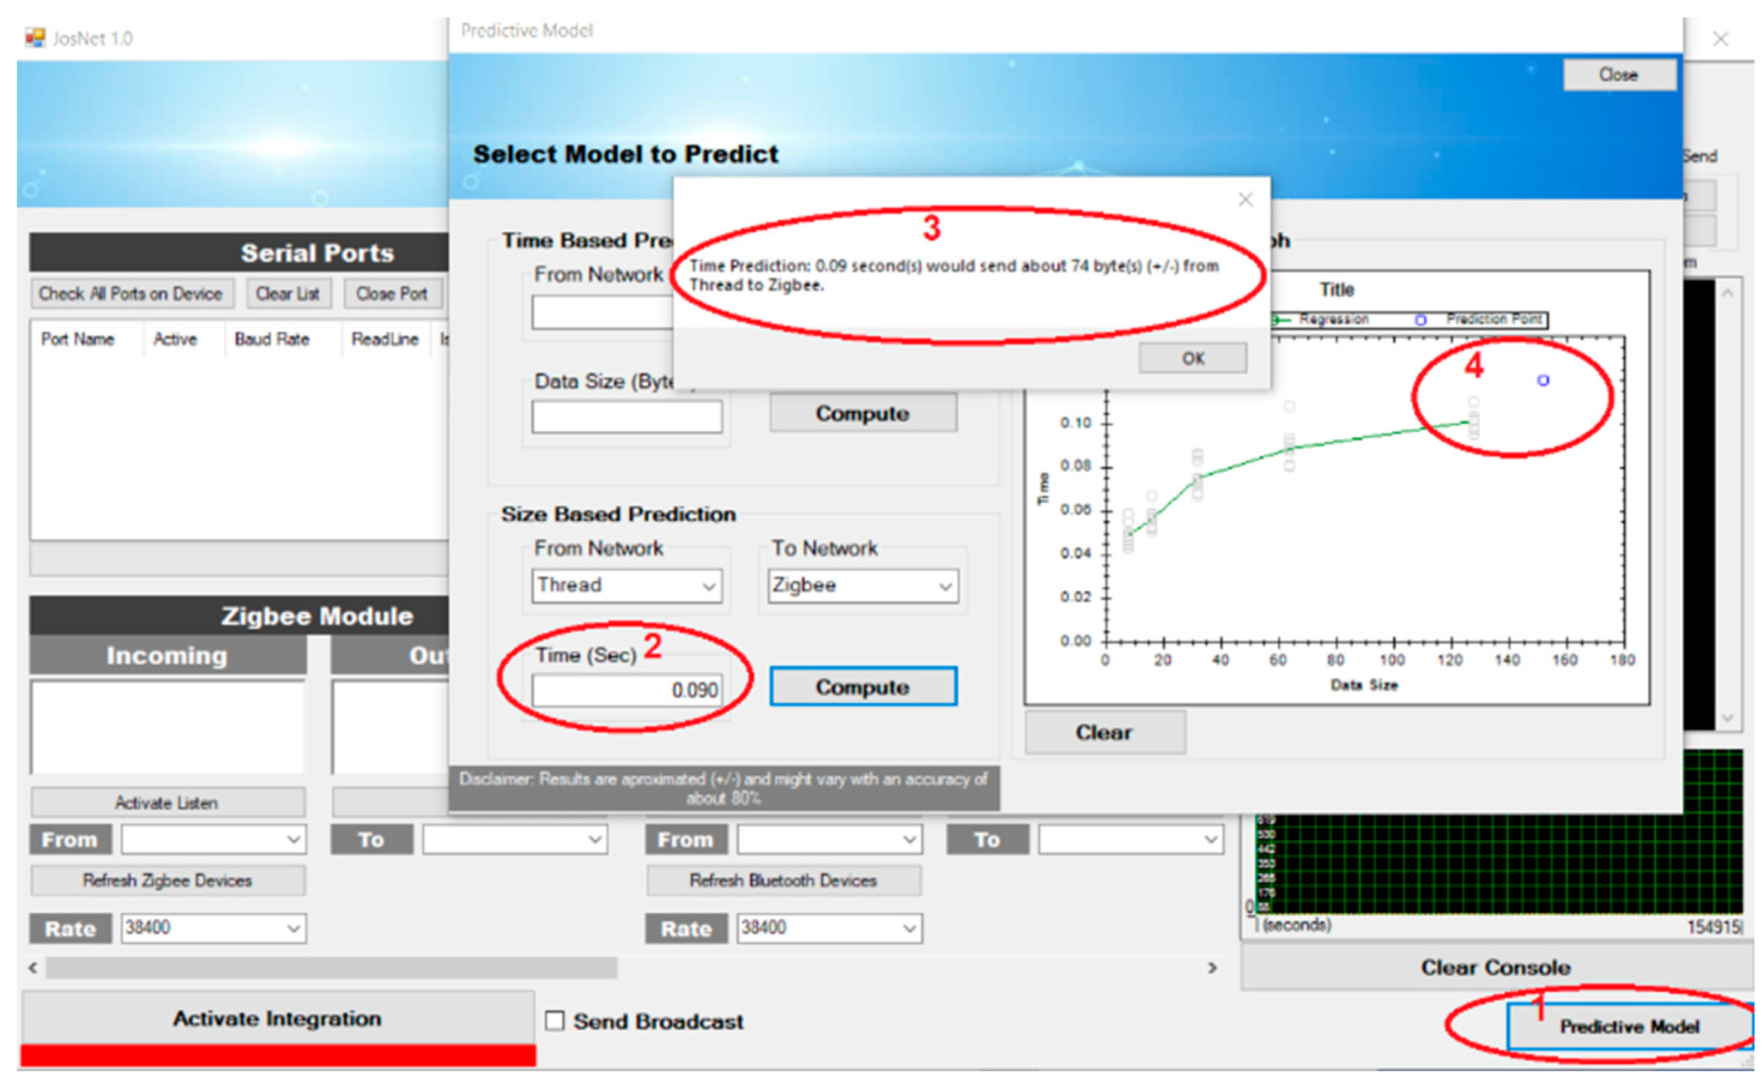1763x1084 pixels.
Task: Click the Predictive Model button
Action: pyautogui.click(x=1628, y=1027)
